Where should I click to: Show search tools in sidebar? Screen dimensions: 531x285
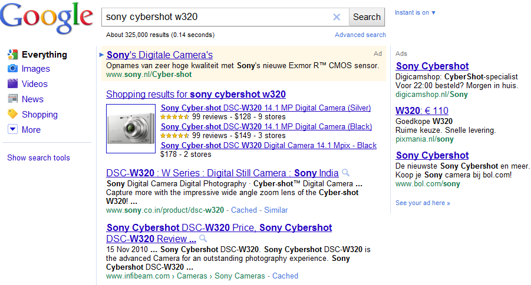click(x=38, y=157)
